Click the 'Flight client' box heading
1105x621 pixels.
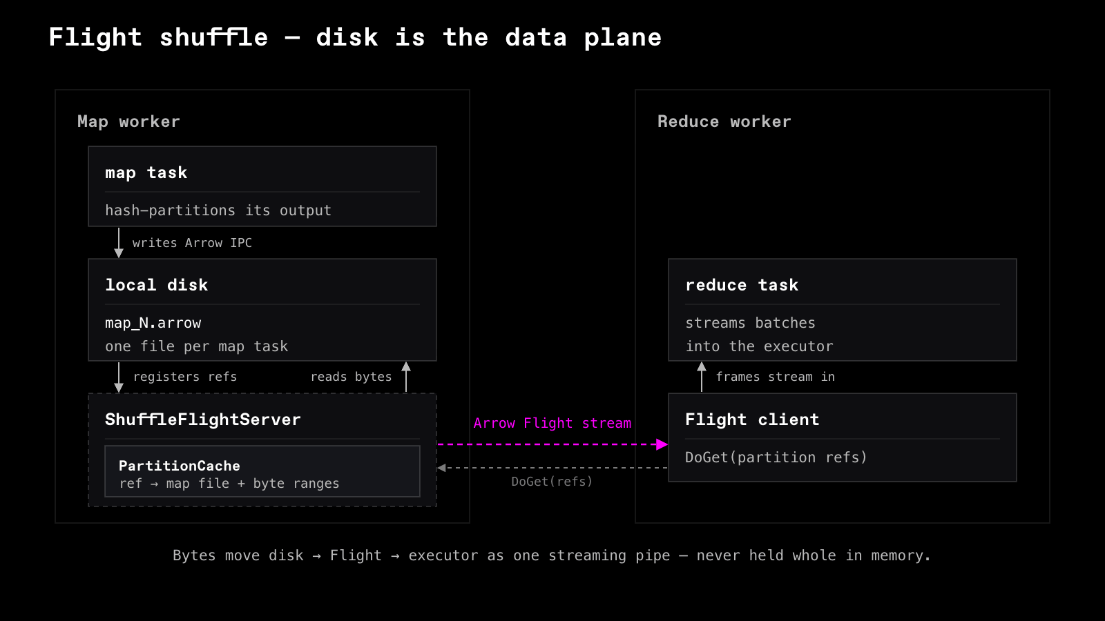click(x=752, y=420)
